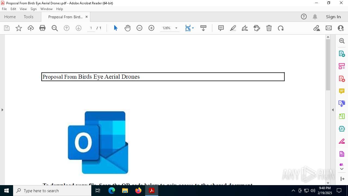Image resolution: width=348 pixels, height=196 pixels.
Task: Select the Proposal From Bird... document tab
Action: pos(65,17)
